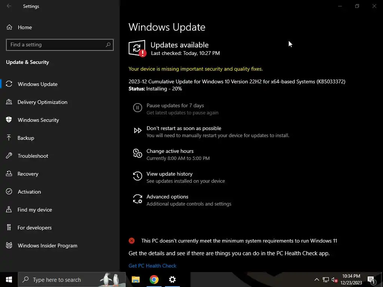Image resolution: width=383 pixels, height=287 pixels.
Task: Click the Type here to search taskbar box
Action: 72,280
